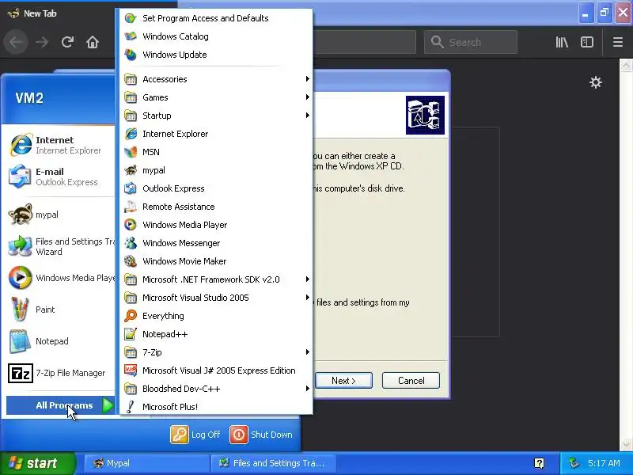Image resolution: width=633 pixels, height=475 pixels.
Task: Open Notepad++ from programs list
Action: (x=214, y=334)
